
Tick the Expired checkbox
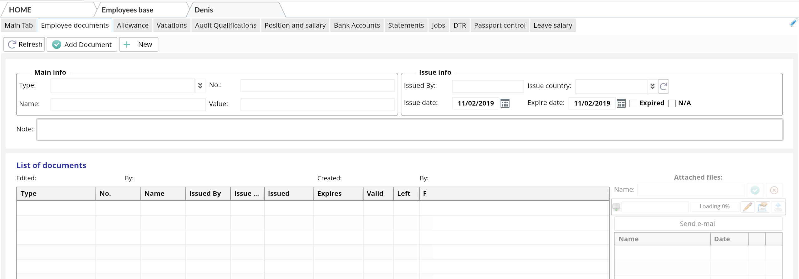pos(633,103)
